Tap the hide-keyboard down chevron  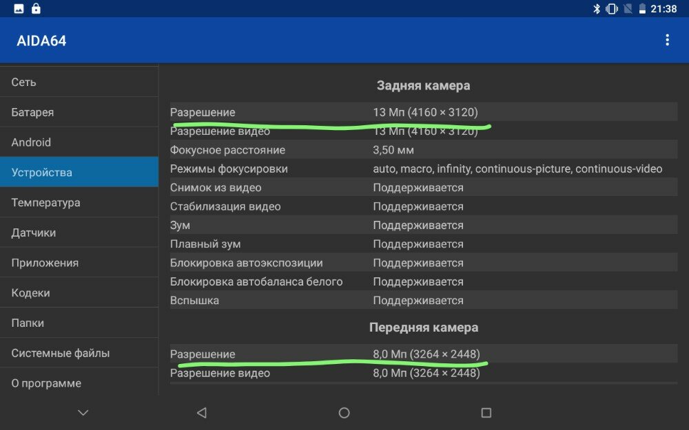(x=83, y=412)
